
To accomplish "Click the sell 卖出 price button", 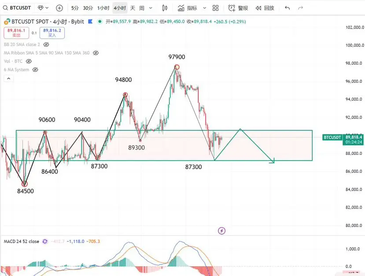I will [16, 33].
